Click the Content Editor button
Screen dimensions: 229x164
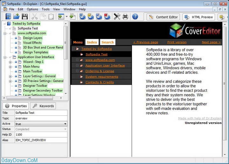(163, 17)
